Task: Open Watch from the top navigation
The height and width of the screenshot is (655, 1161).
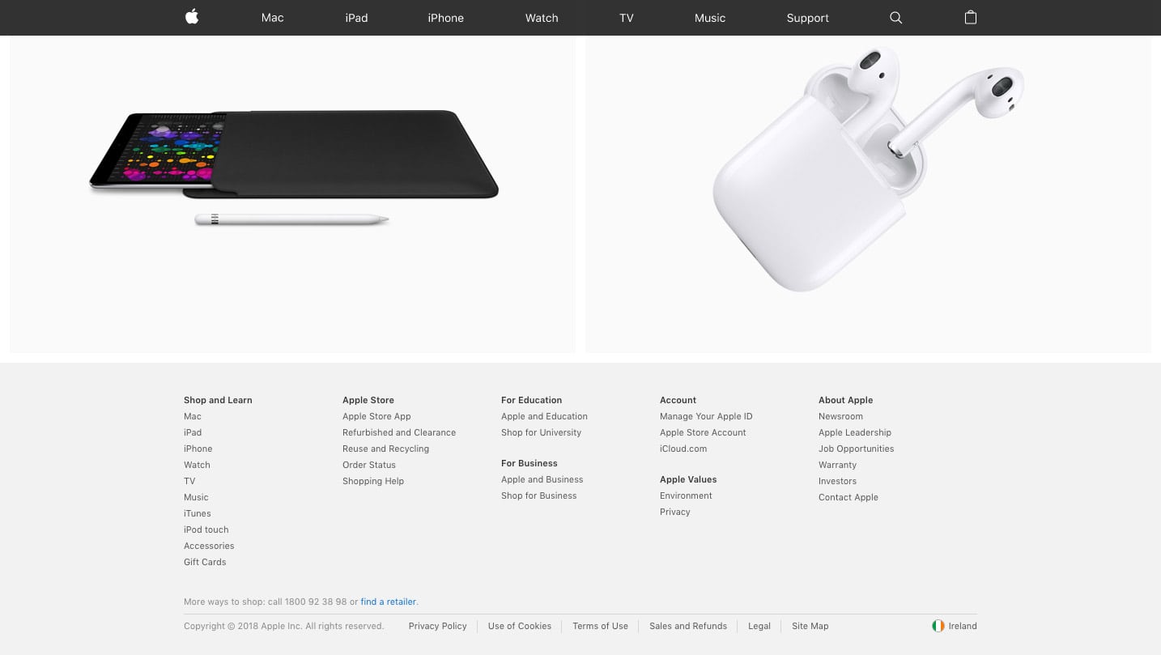Action: point(542,18)
